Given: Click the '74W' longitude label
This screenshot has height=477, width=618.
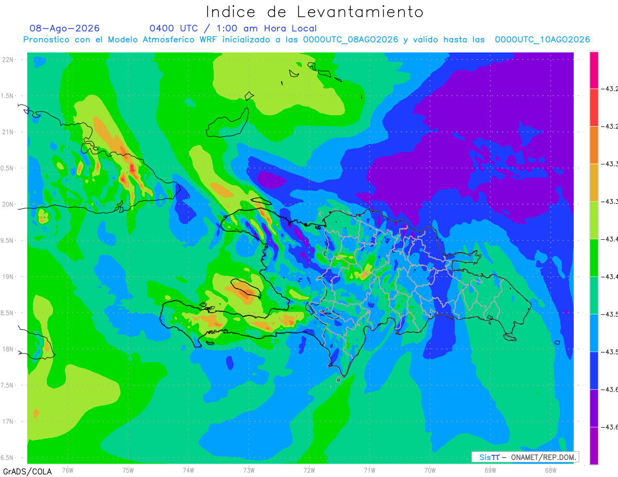Looking at the screenshot, I should [188, 470].
